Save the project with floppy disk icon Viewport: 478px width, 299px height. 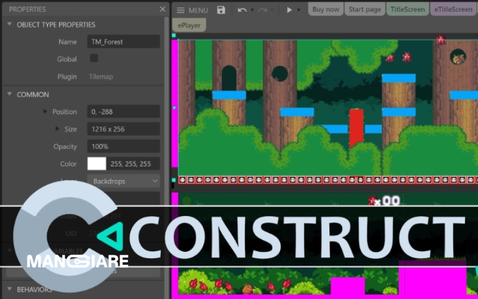[x=221, y=10]
